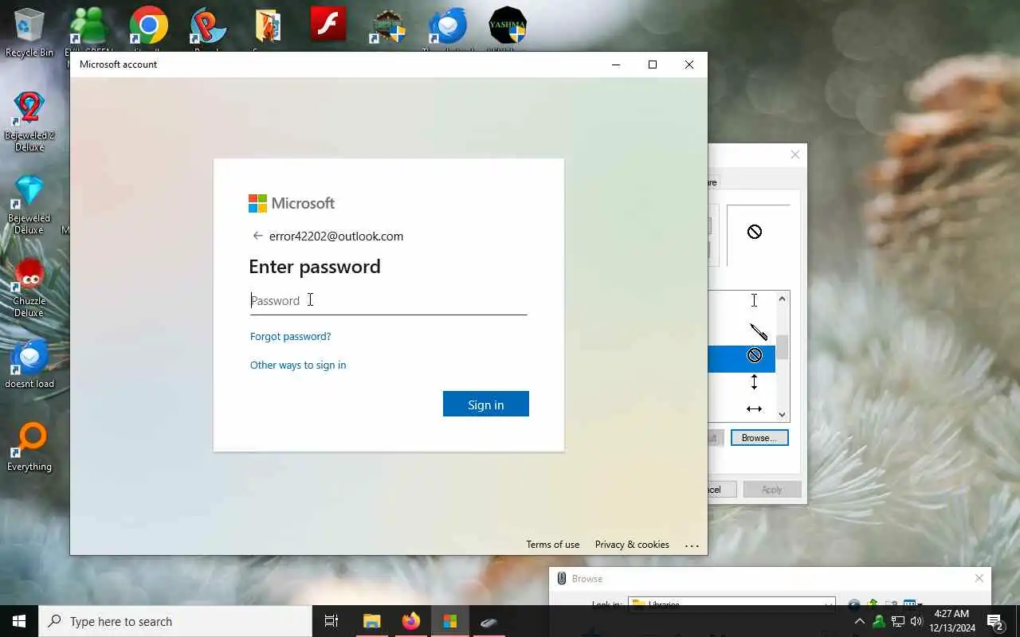
Task: Open the Privacy & cookies link
Action: click(632, 545)
